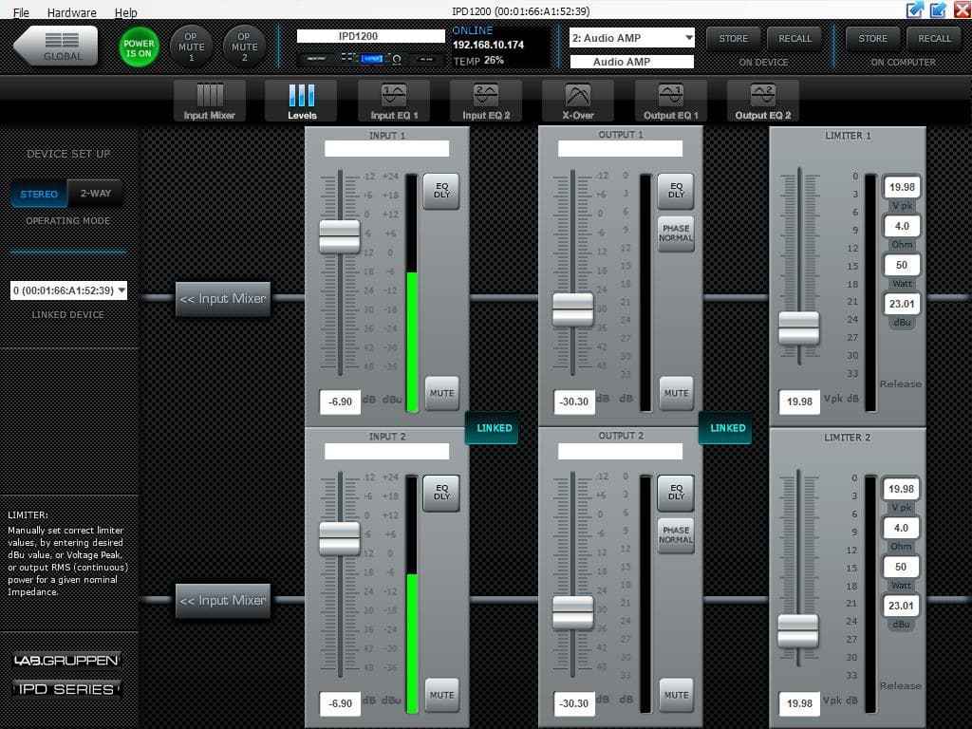Viewport: 972px width, 729px height.
Task: Toggle OP Mute 1
Action: click(191, 47)
